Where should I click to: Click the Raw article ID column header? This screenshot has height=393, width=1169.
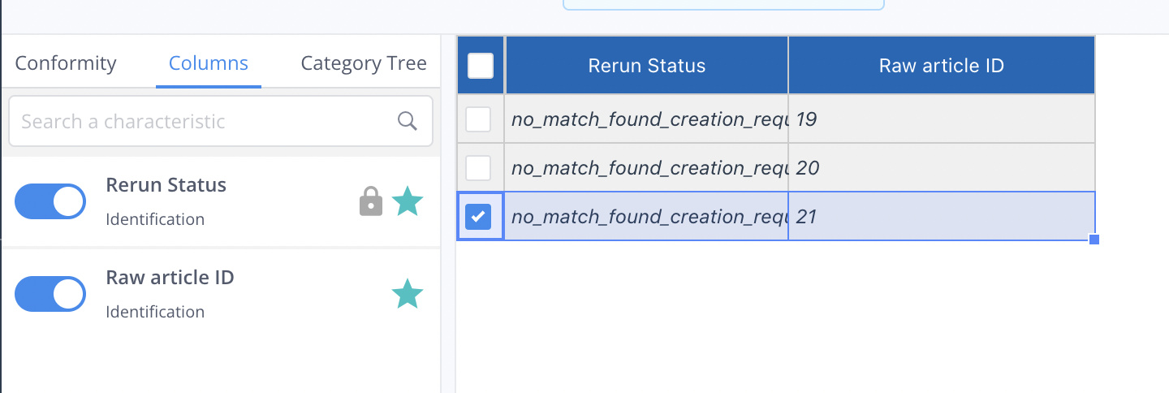pos(942,65)
